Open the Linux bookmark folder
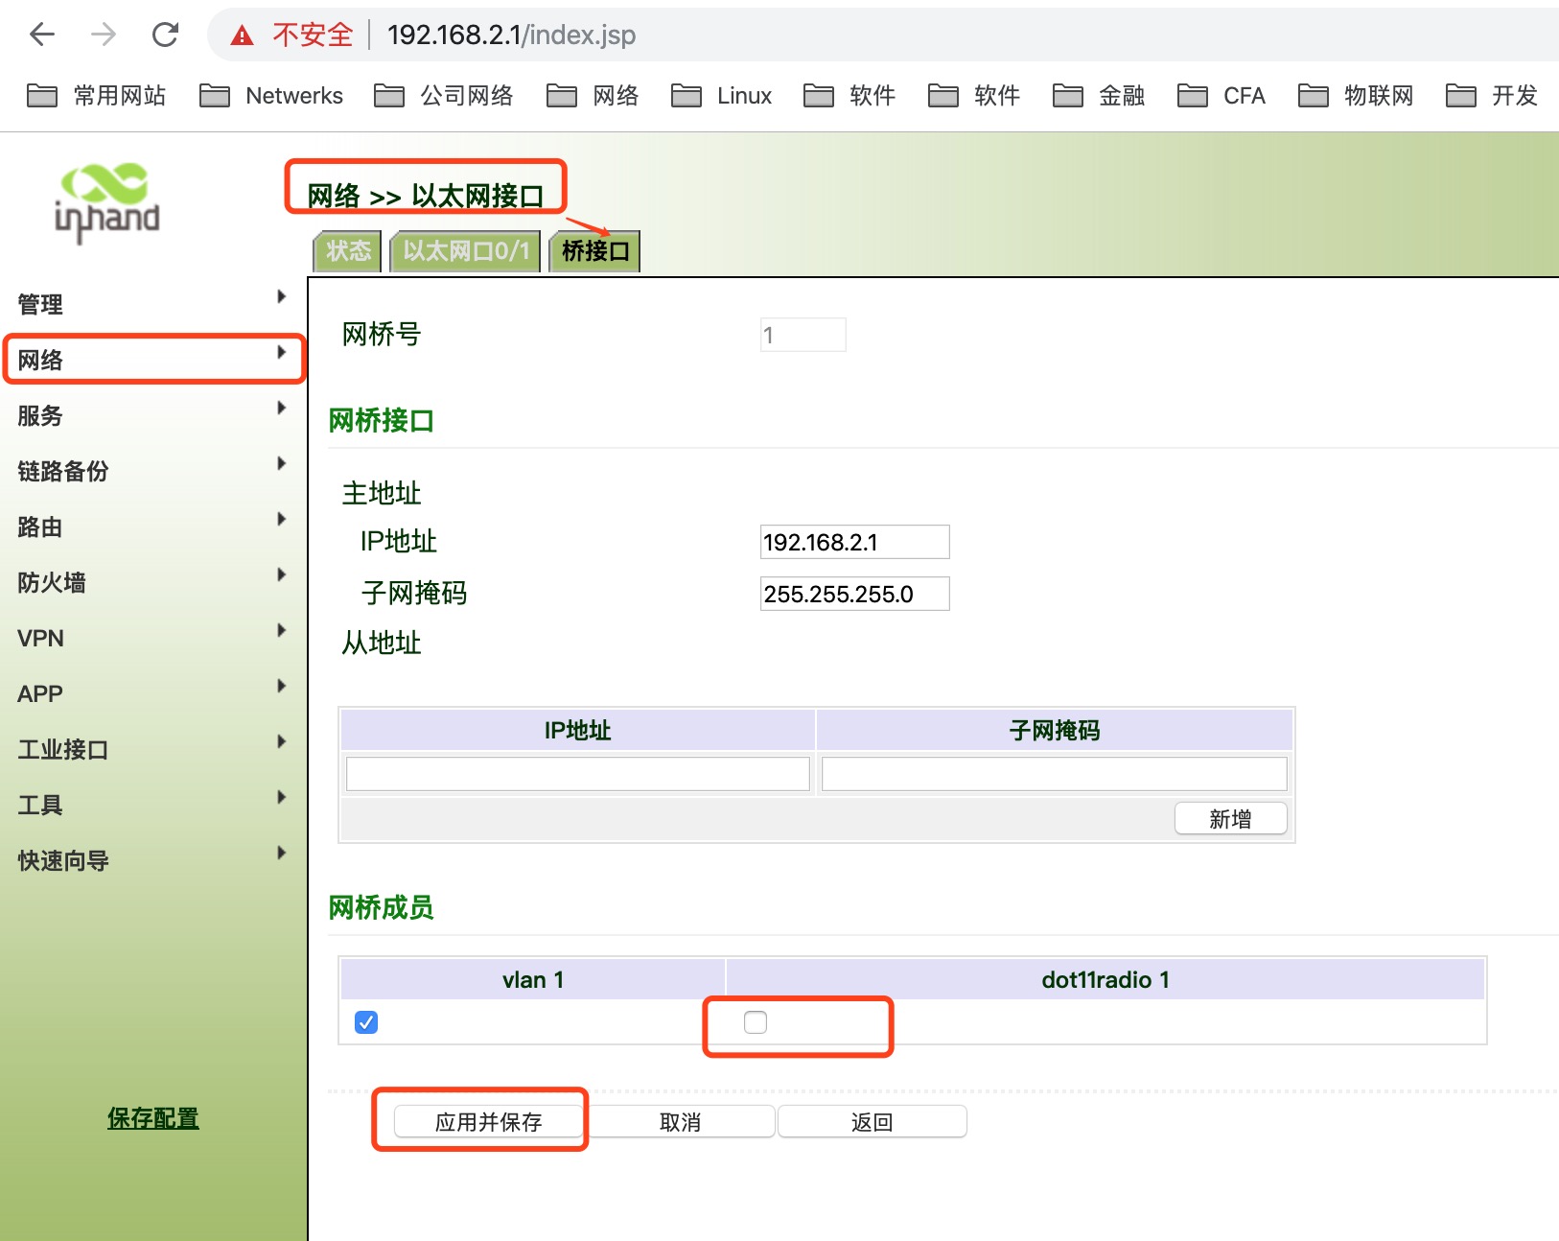1559x1241 pixels. click(722, 96)
